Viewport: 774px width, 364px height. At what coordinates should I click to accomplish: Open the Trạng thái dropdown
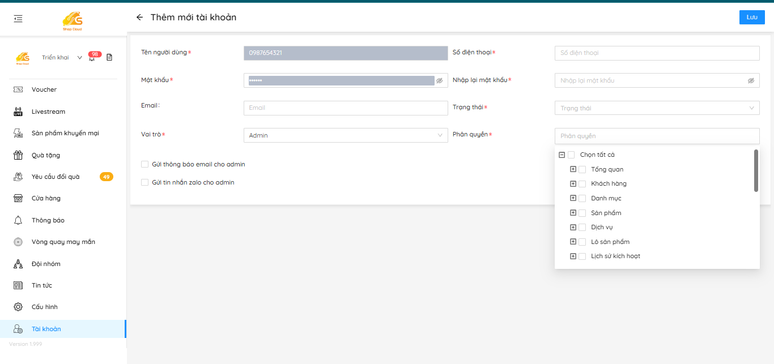click(x=657, y=108)
